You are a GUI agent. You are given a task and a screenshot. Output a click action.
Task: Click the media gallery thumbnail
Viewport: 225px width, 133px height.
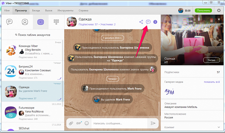point(170,91)
